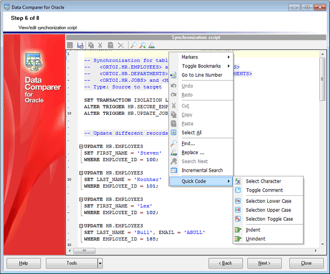Pick Incremental Search from the context menu
The image size is (330, 274).
[x=202, y=170]
